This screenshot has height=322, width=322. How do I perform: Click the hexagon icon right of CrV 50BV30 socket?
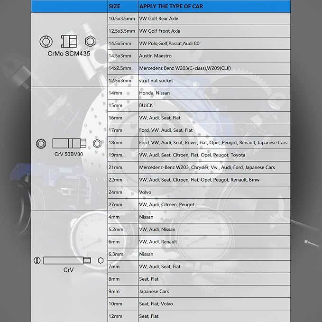(x=97, y=143)
